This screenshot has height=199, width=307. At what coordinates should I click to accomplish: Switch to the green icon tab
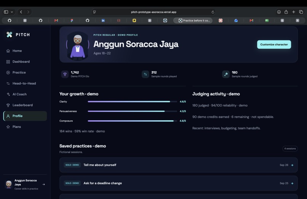click(x=267, y=20)
